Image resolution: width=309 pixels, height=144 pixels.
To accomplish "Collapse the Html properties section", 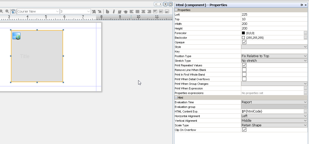I will click(x=176, y=98).
